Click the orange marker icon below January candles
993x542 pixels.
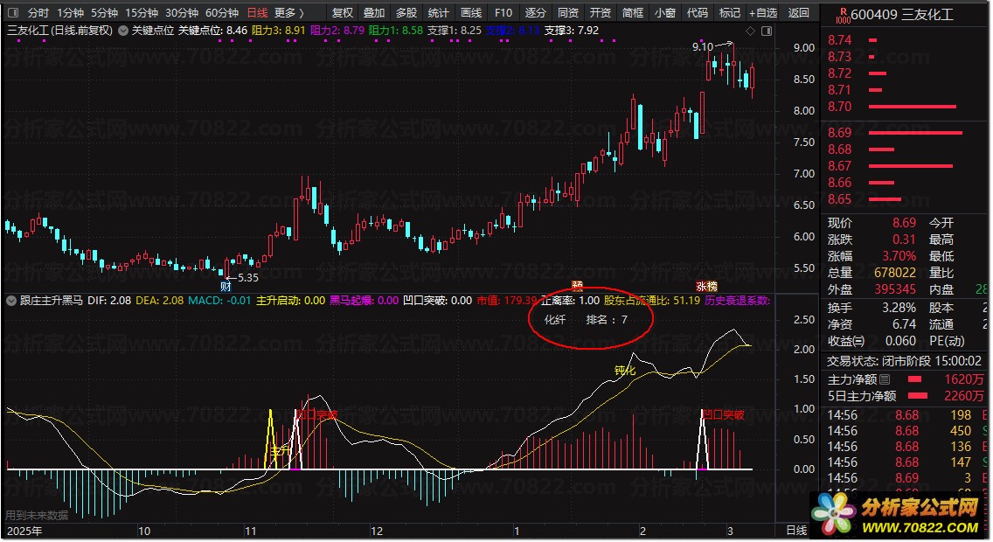(x=577, y=286)
